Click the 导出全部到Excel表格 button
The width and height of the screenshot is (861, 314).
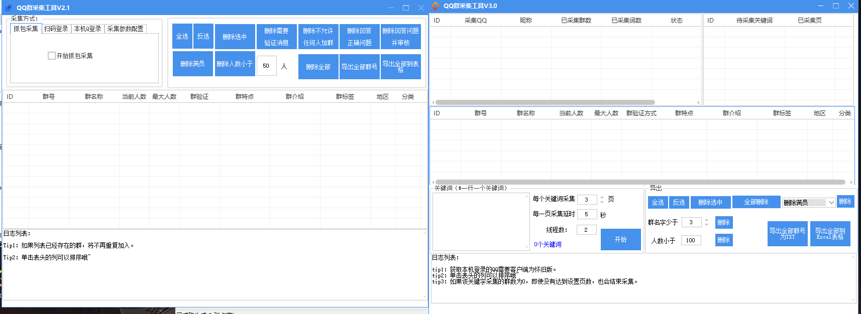[x=830, y=234]
